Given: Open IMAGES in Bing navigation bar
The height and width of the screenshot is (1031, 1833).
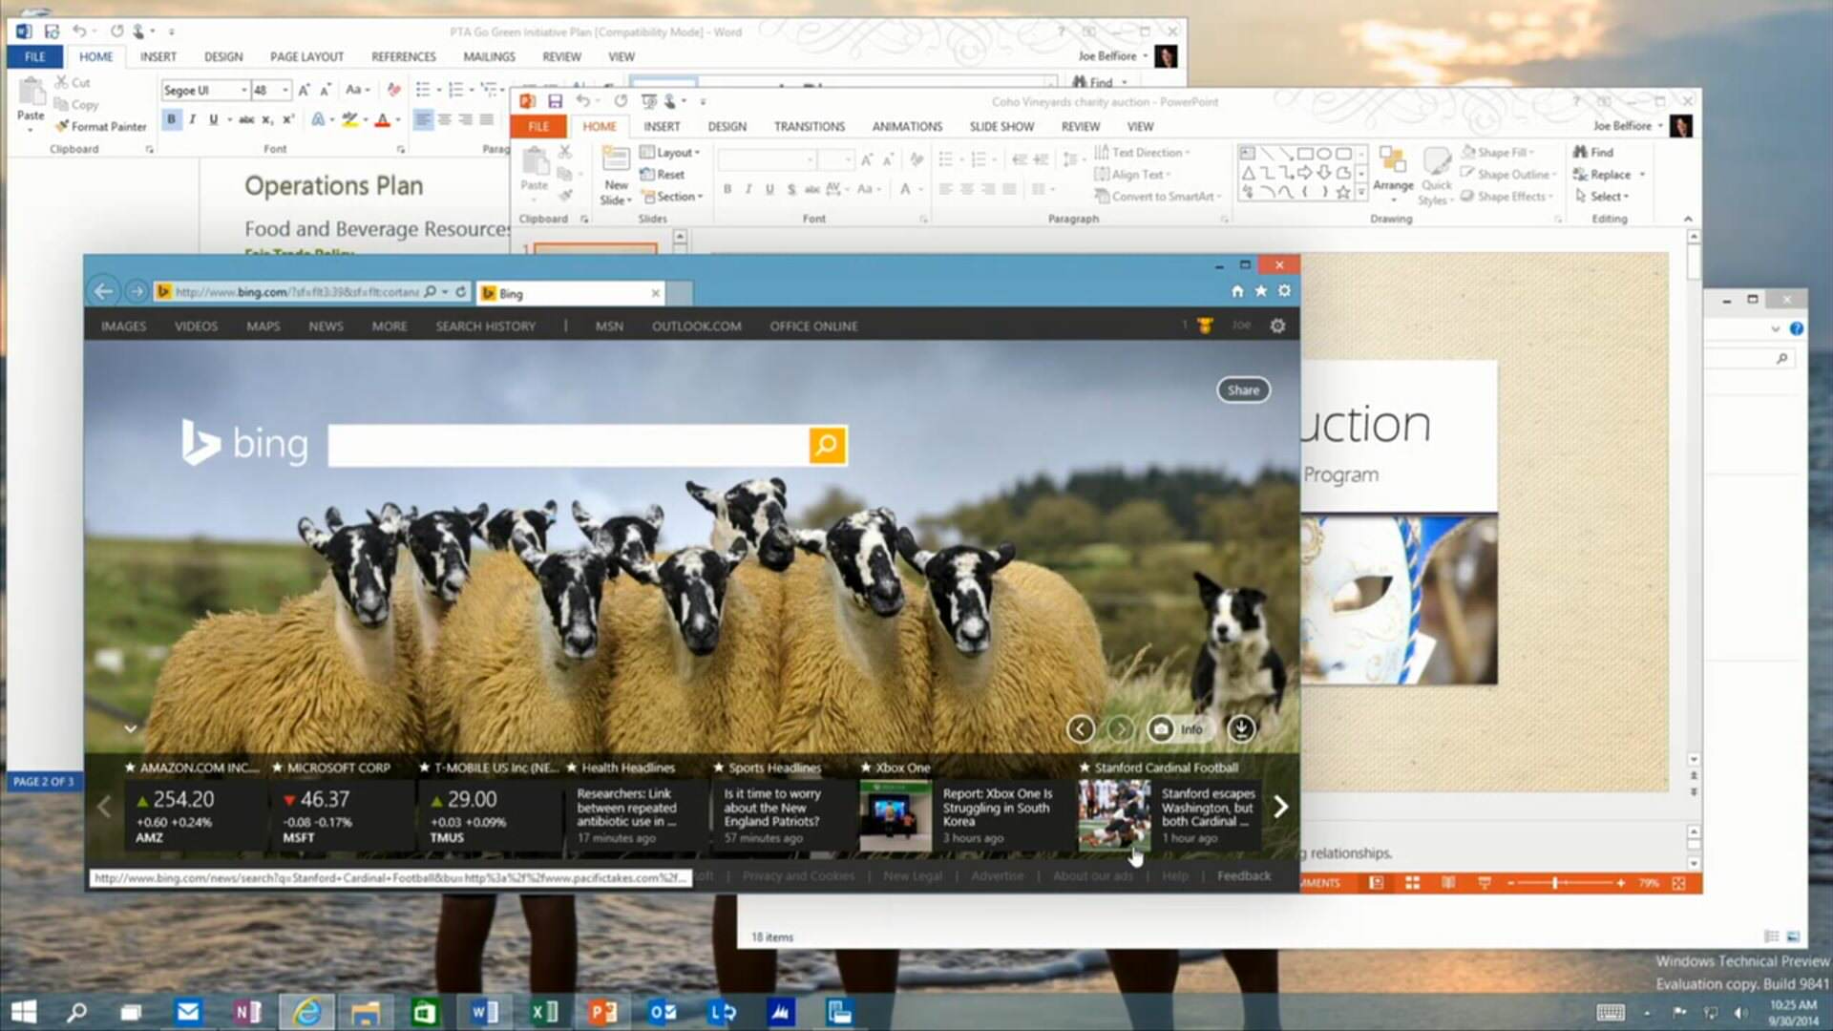Looking at the screenshot, I should pos(124,326).
